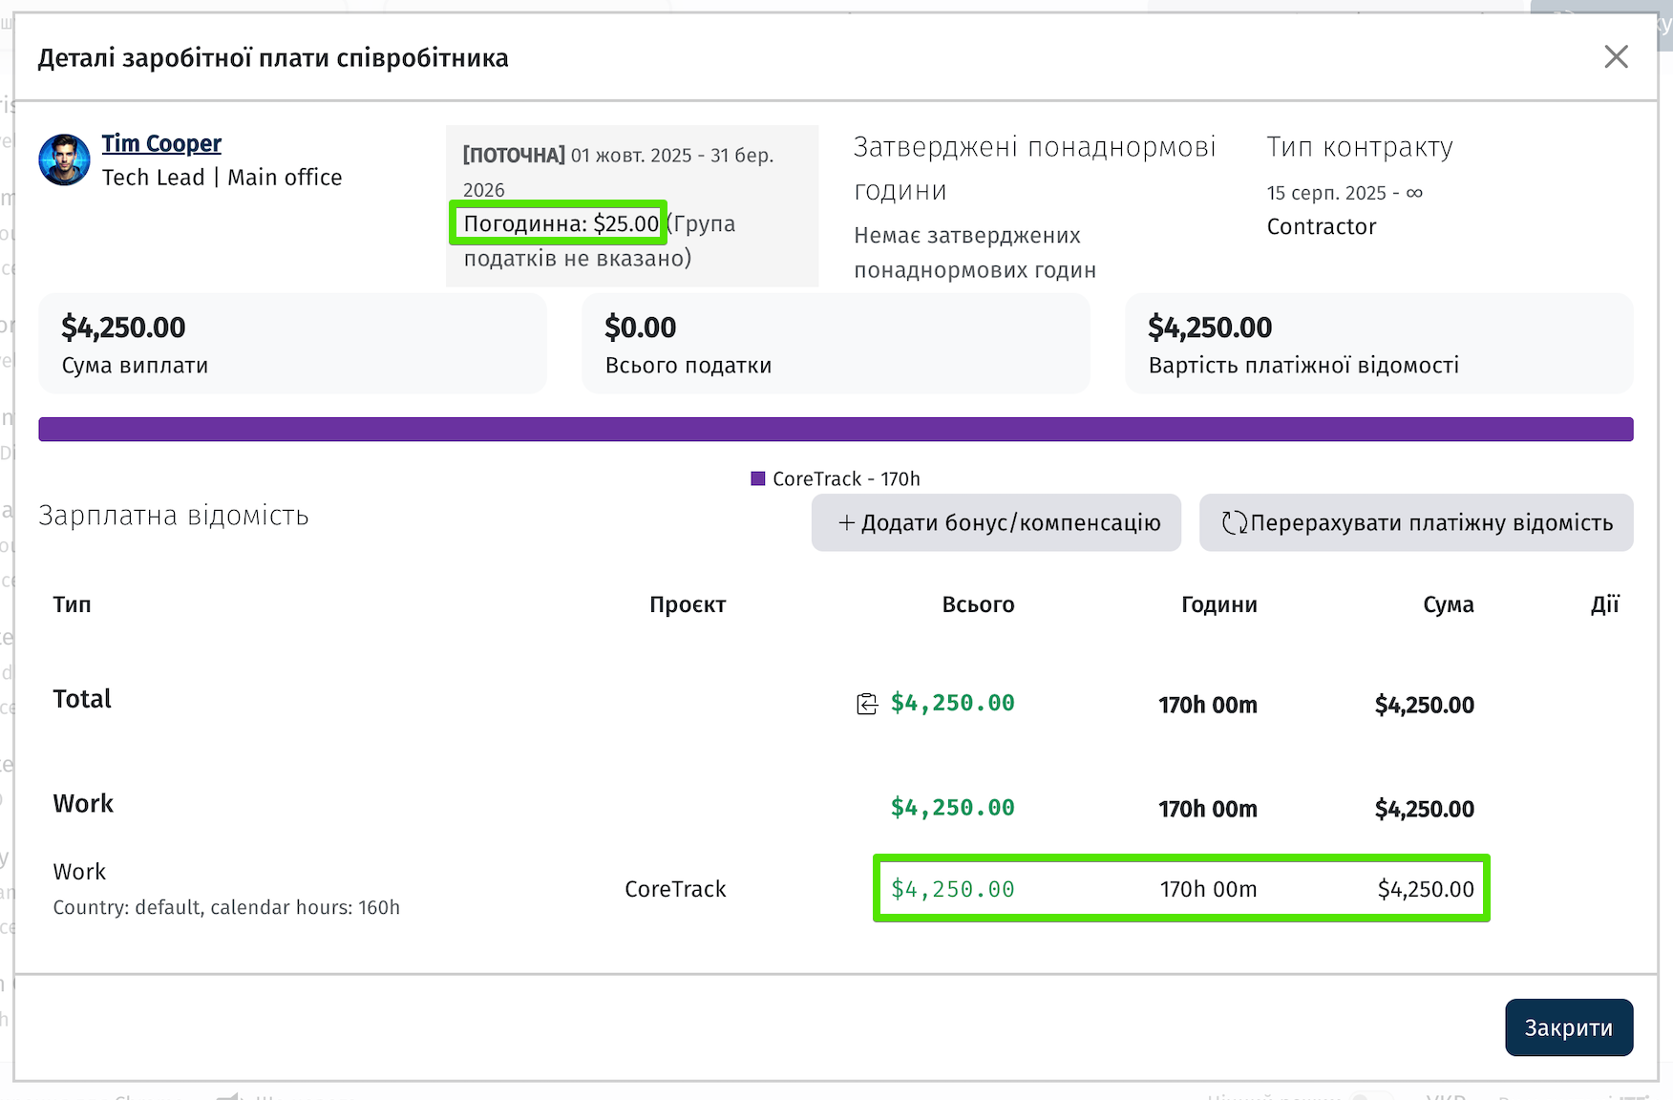This screenshot has width=1673, height=1100.
Task: Click the Години column header
Action: point(1218,604)
